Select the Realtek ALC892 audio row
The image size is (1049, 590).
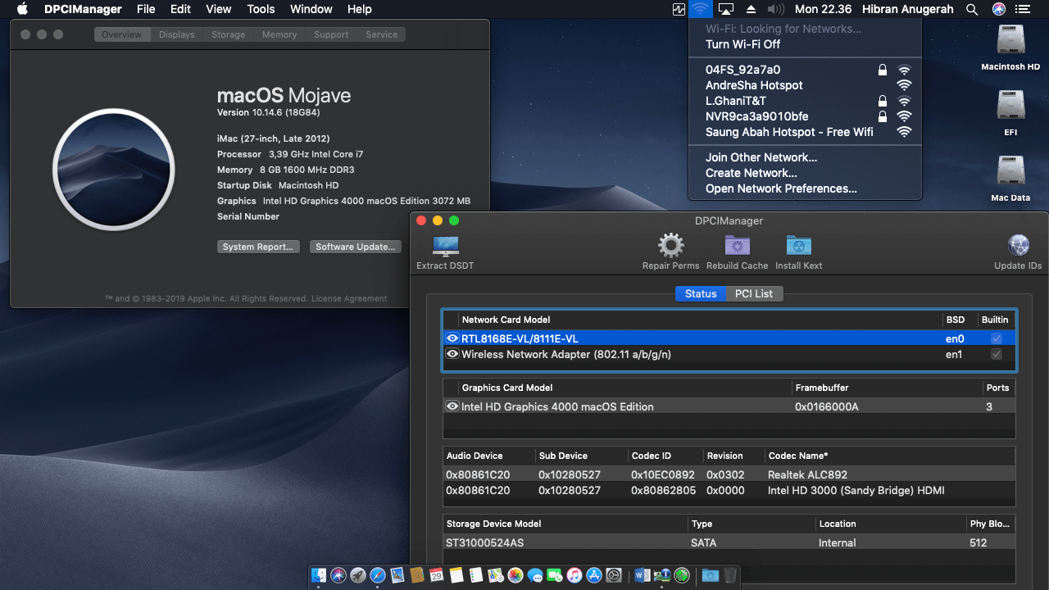(729, 474)
